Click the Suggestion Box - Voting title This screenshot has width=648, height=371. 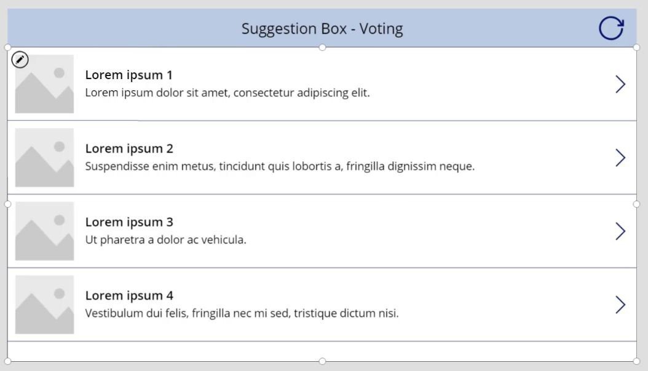(x=322, y=29)
